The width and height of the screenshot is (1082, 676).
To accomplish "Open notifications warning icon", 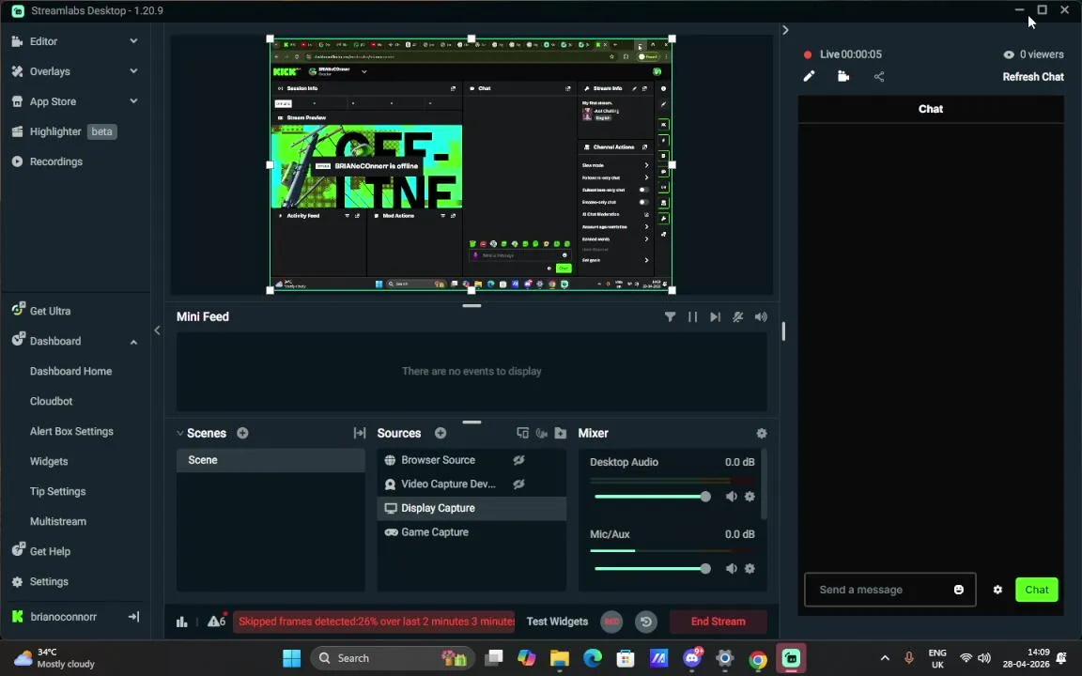I will pyautogui.click(x=216, y=621).
